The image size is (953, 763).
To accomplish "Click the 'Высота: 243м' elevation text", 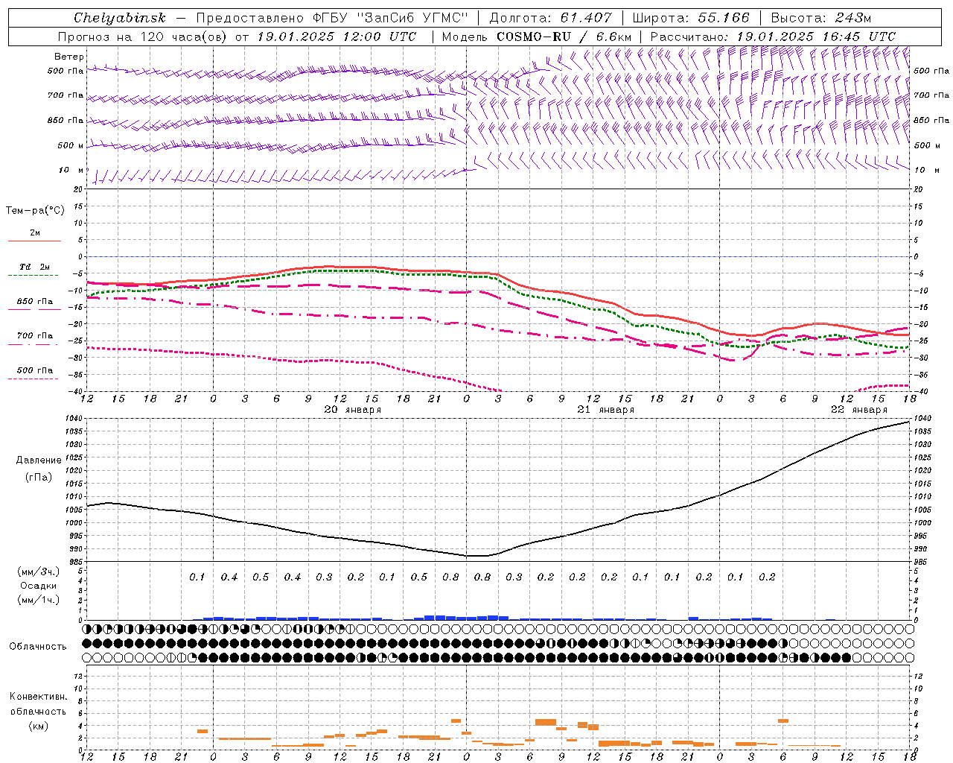I will coord(821,18).
